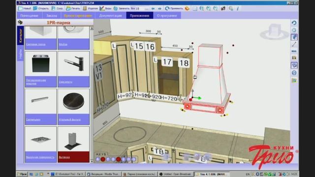The width and height of the screenshot is (315, 177).
Task: Click the Windows Пуск start button
Action: point(22,174)
